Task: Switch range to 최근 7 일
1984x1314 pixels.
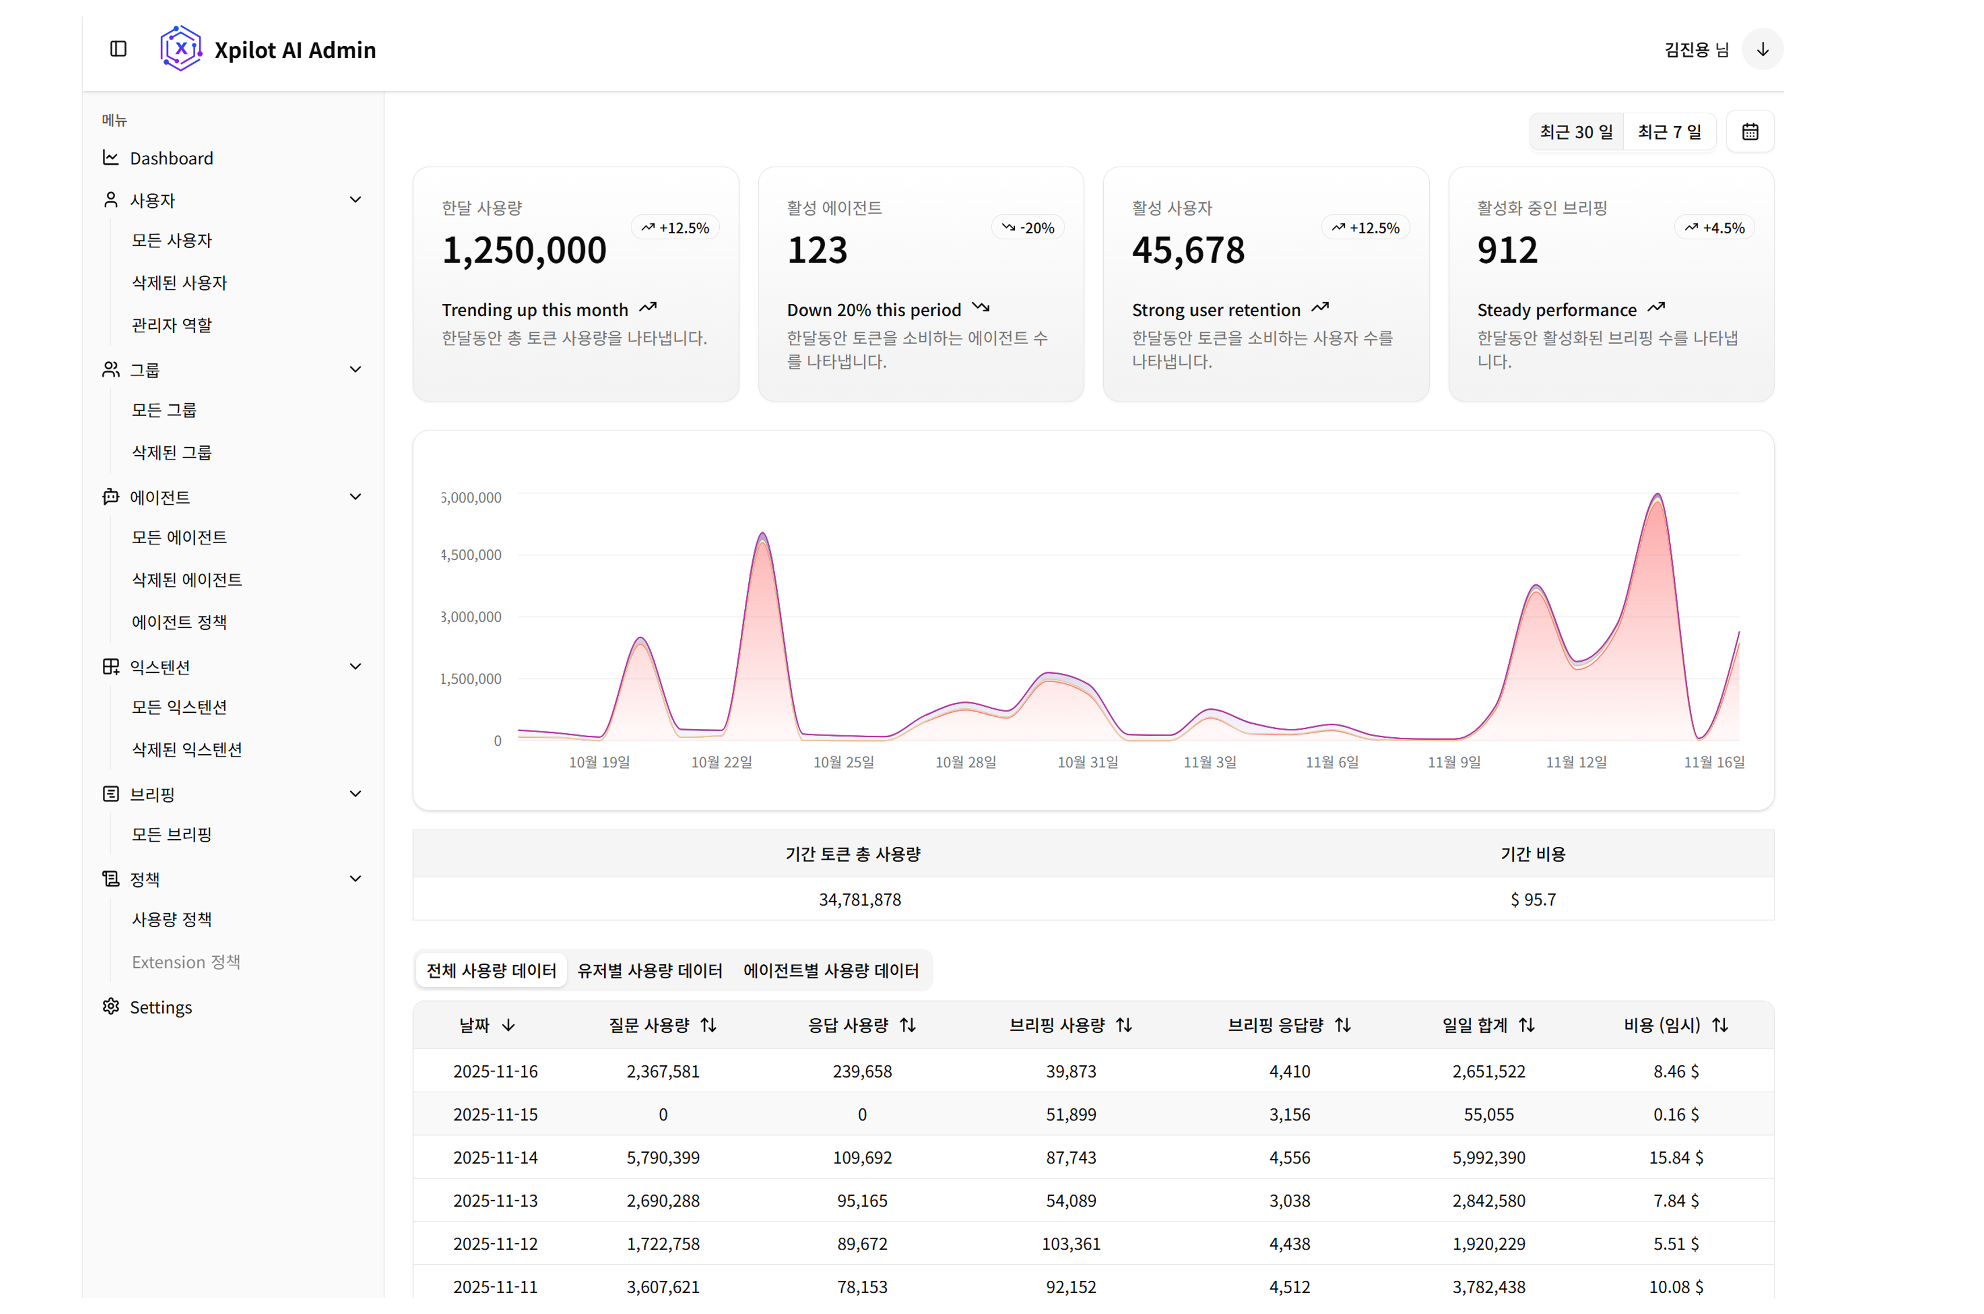Action: tap(1669, 131)
